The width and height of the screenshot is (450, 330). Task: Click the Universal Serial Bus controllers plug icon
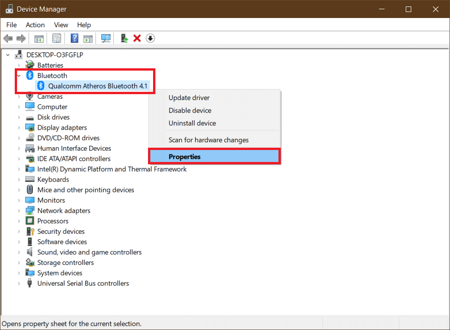point(30,283)
